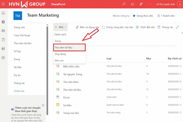Image resolution: width=183 pixels, height=122 pixels.
Task: Open the megaphone announcements icon
Action: [132, 4]
